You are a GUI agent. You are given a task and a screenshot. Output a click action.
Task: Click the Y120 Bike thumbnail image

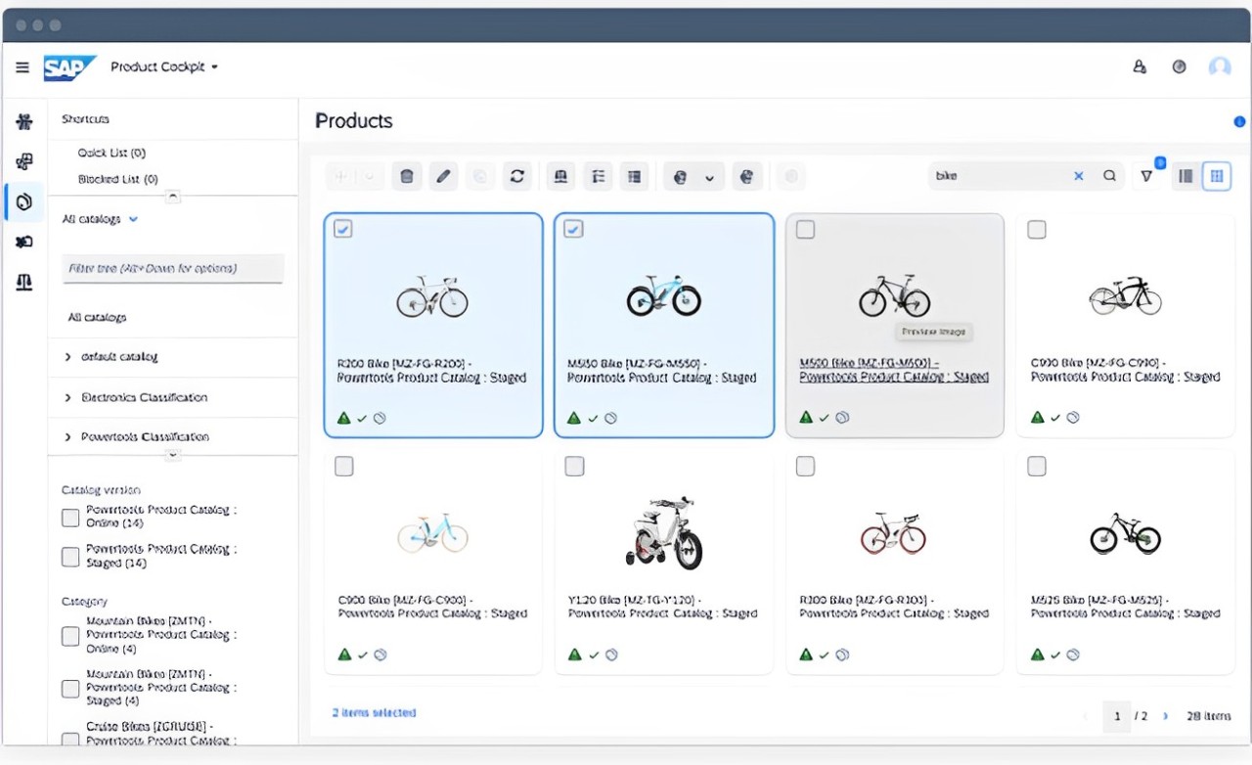pyautogui.click(x=664, y=532)
